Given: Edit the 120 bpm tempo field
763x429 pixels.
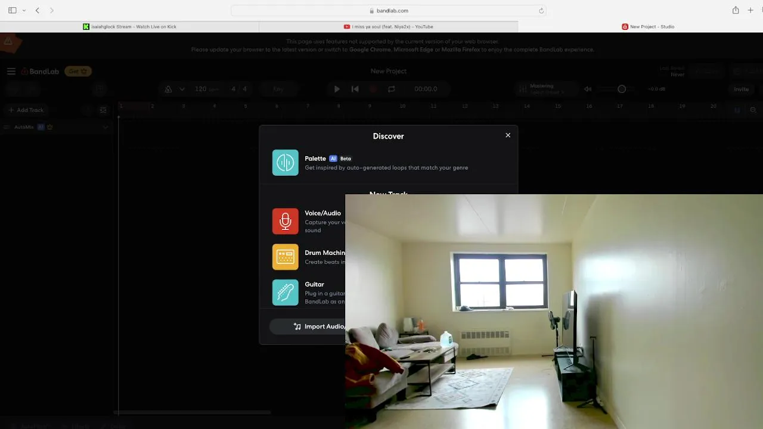Looking at the screenshot, I should 206,89.
